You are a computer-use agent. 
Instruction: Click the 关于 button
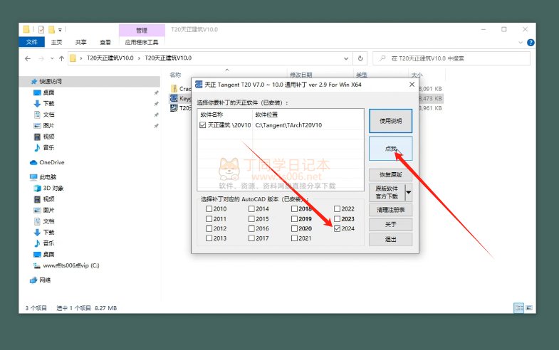point(391,224)
